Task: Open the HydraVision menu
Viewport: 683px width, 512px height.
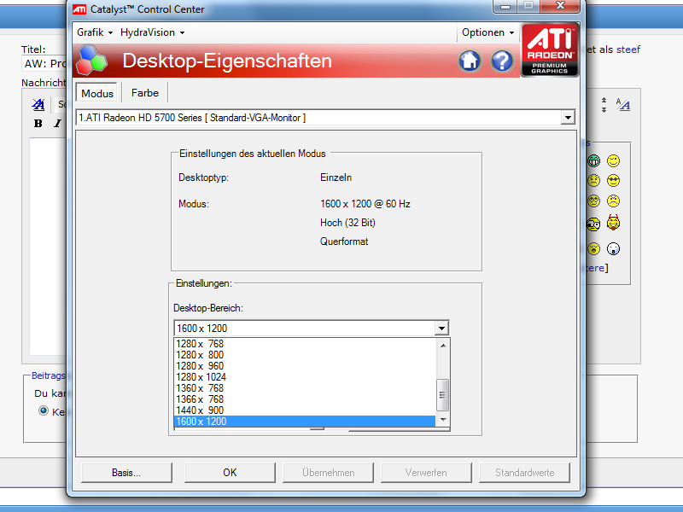Action: (153, 32)
